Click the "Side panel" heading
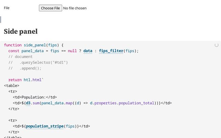 coord(20,31)
